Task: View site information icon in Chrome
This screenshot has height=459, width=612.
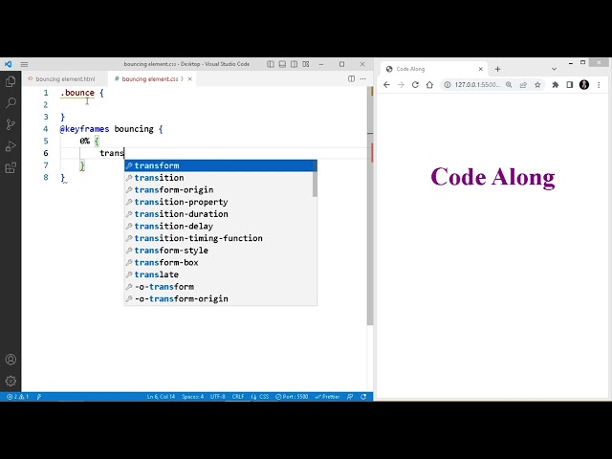Action: pos(448,85)
